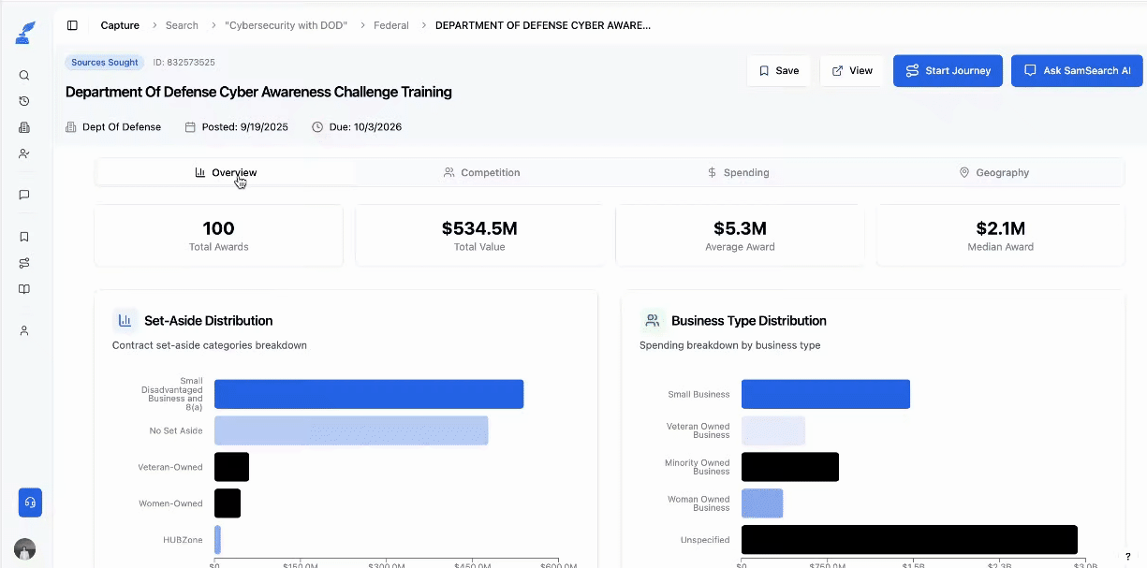1147x568 pixels.
Task: Open history using the clock icon
Action: click(24, 101)
